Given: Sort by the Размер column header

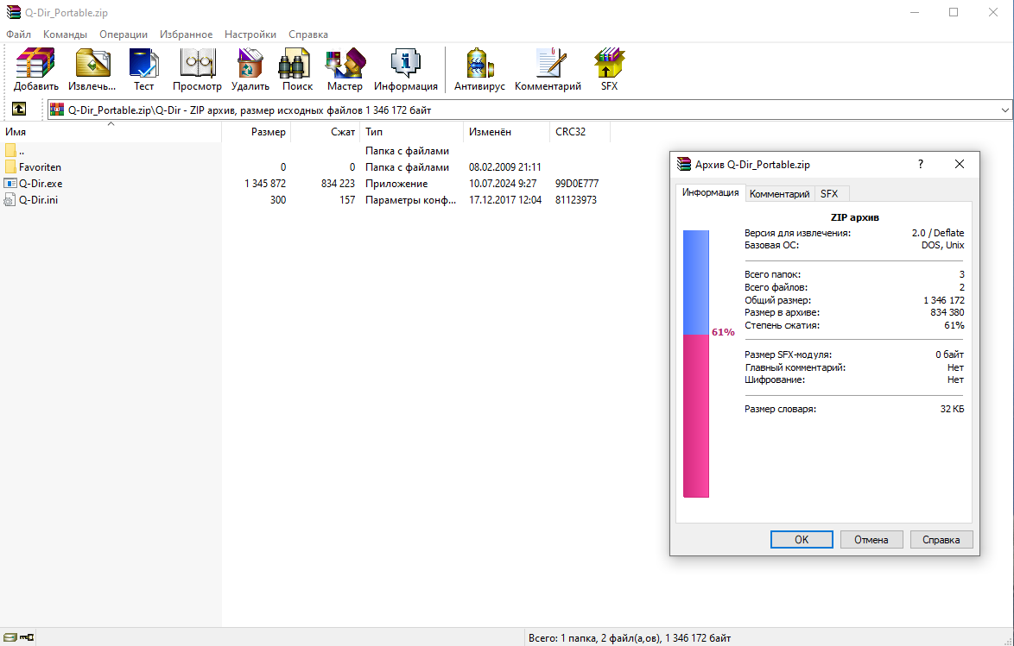Looking at the screenshot, I should [x=256, y=132].
